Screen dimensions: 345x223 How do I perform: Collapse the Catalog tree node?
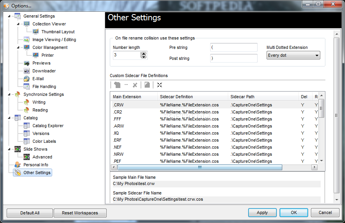(9, 118)
